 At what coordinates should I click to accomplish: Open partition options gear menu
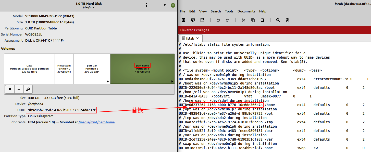coord(28,89)
